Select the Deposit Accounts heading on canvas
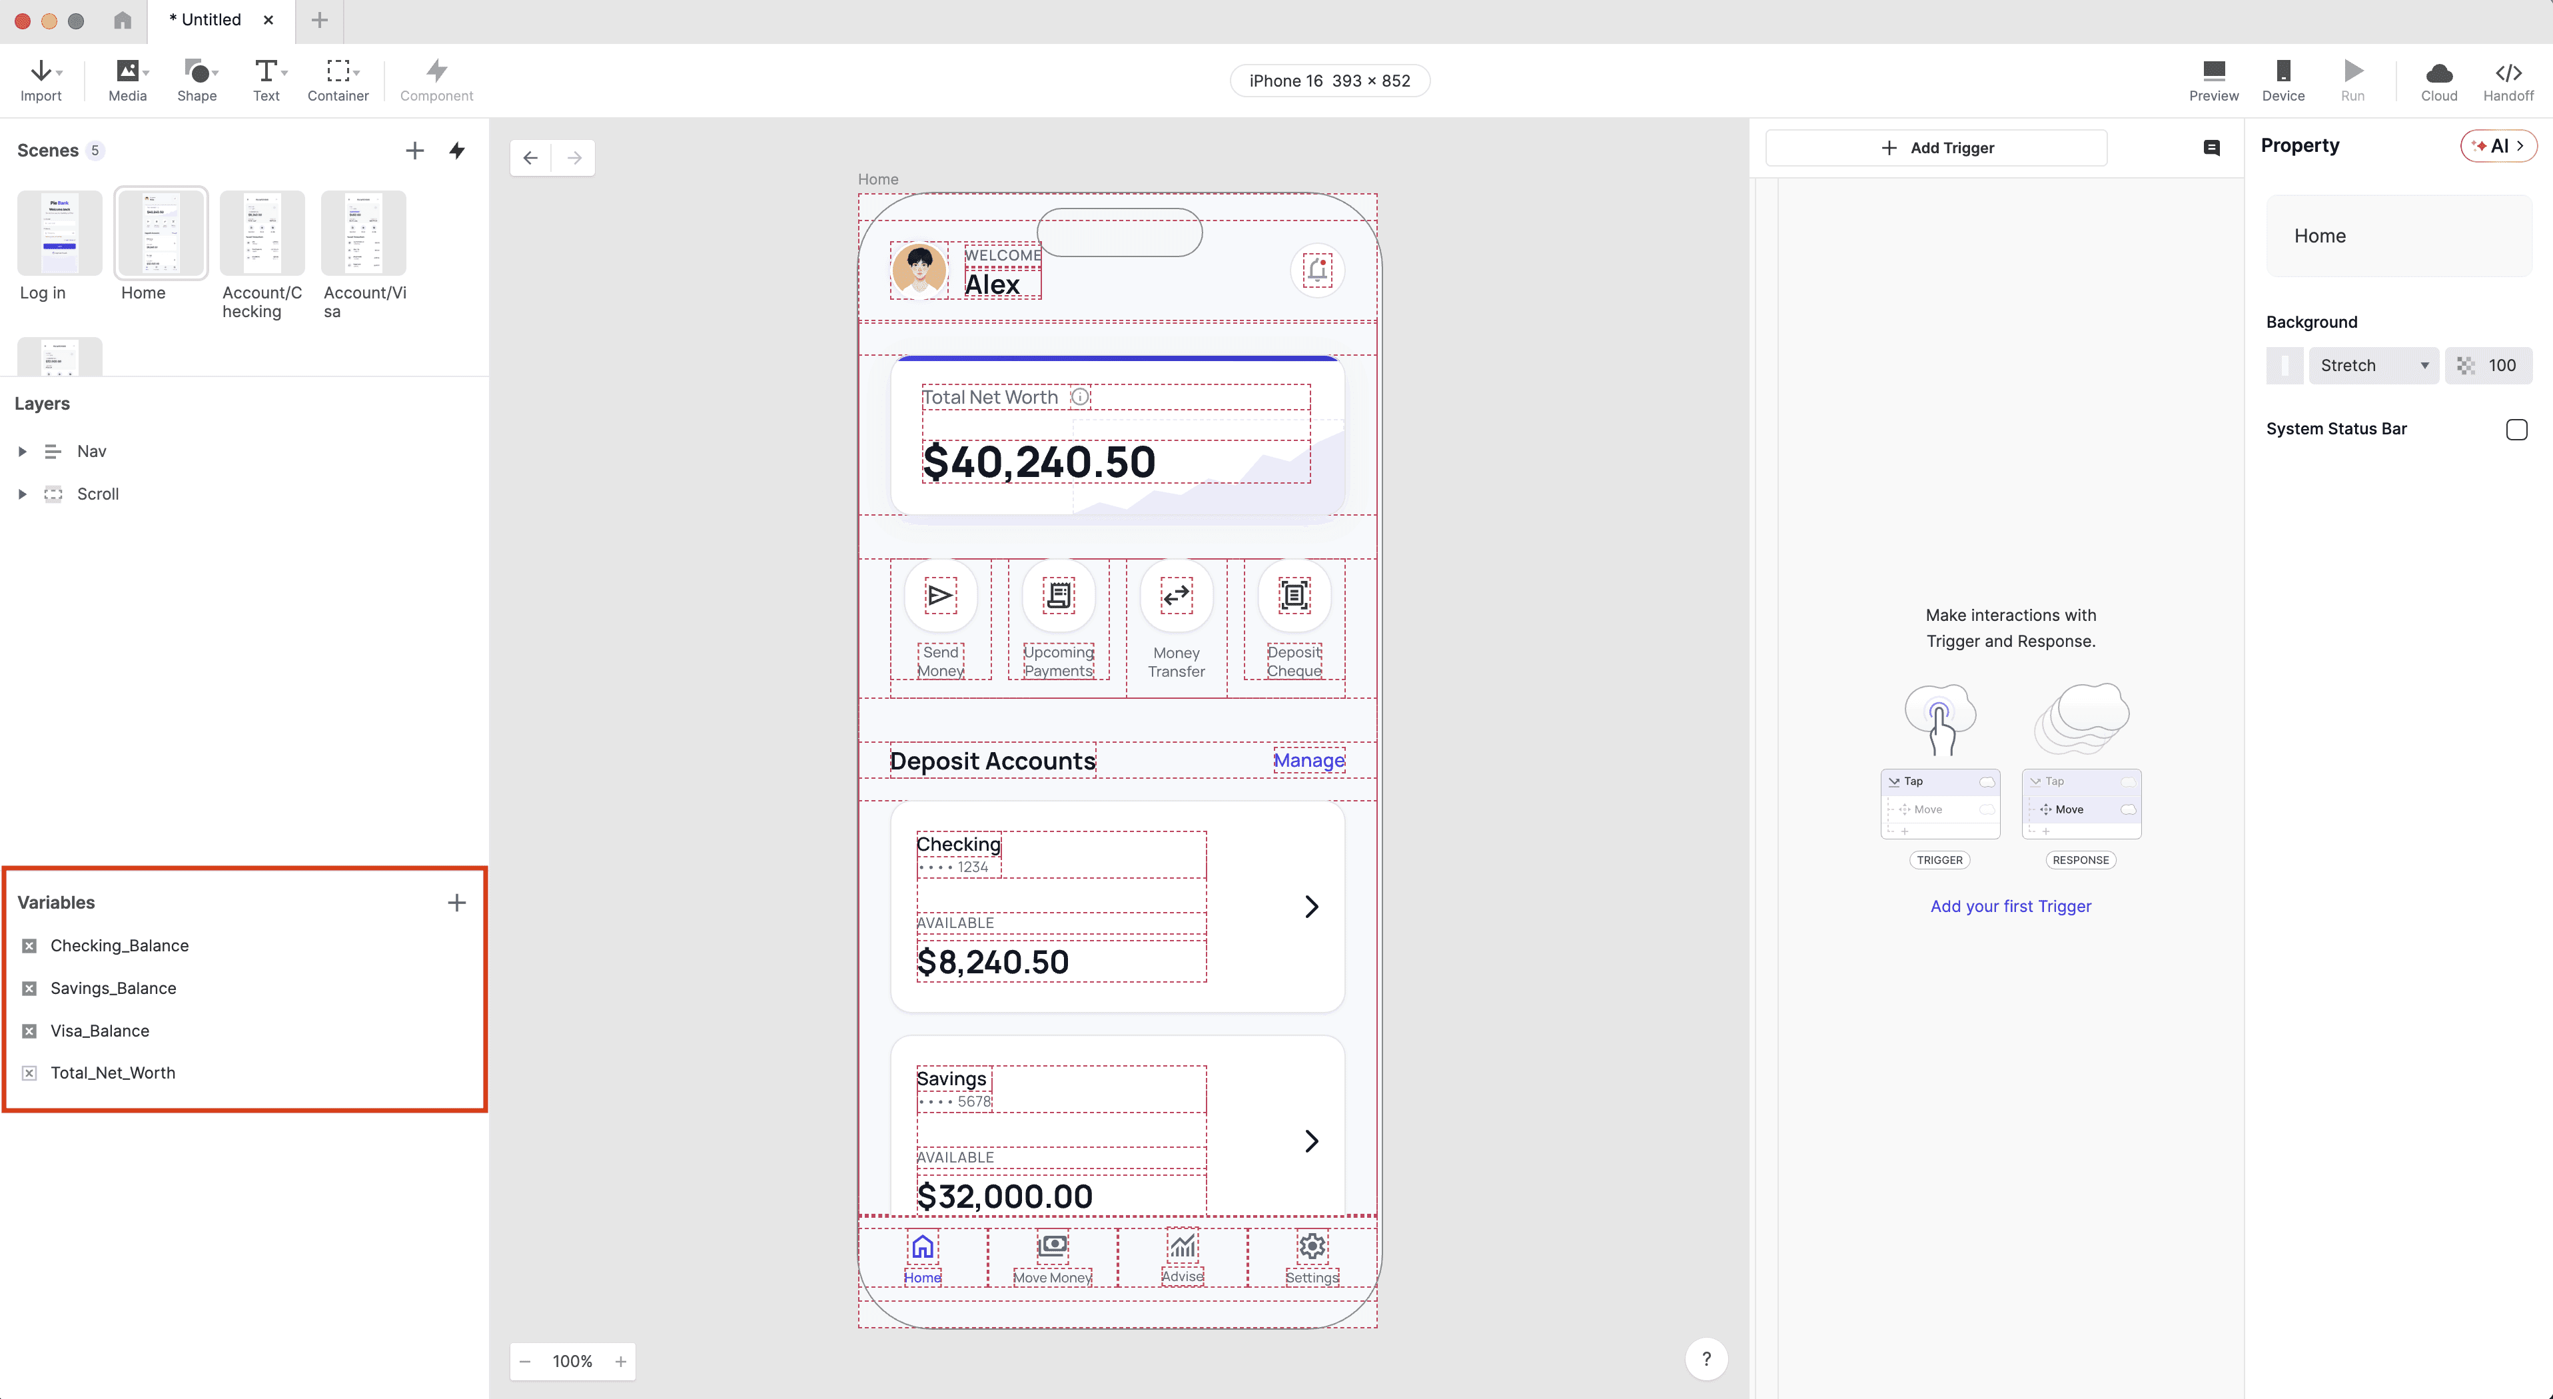The height and width of the screenshot is (1399, 2553). tap(992, 761)
